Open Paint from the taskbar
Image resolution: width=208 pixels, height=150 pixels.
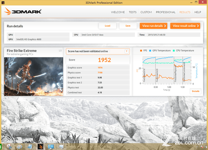click(19, 146)
